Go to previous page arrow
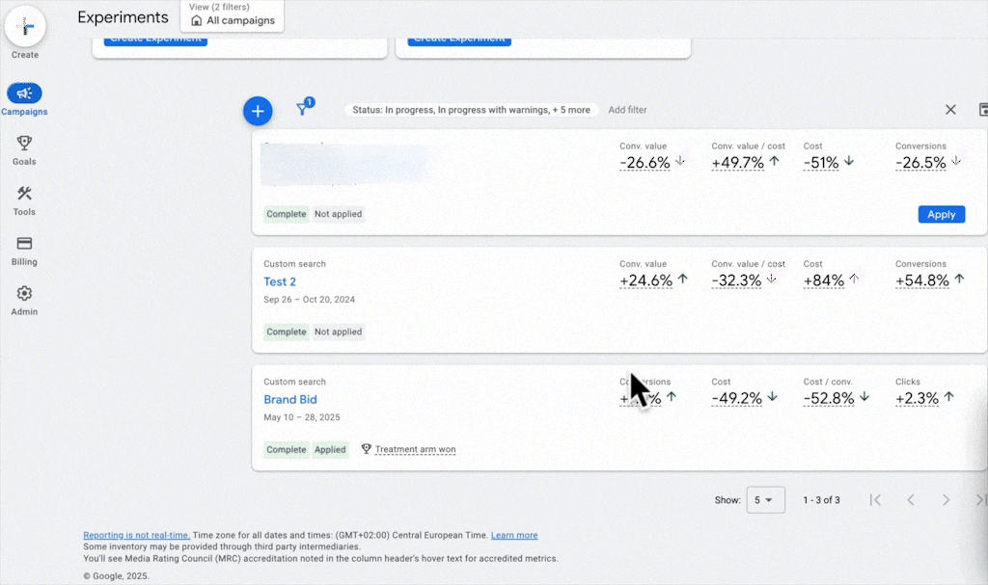This screenshot has height=585, width=988. point(910,500)
